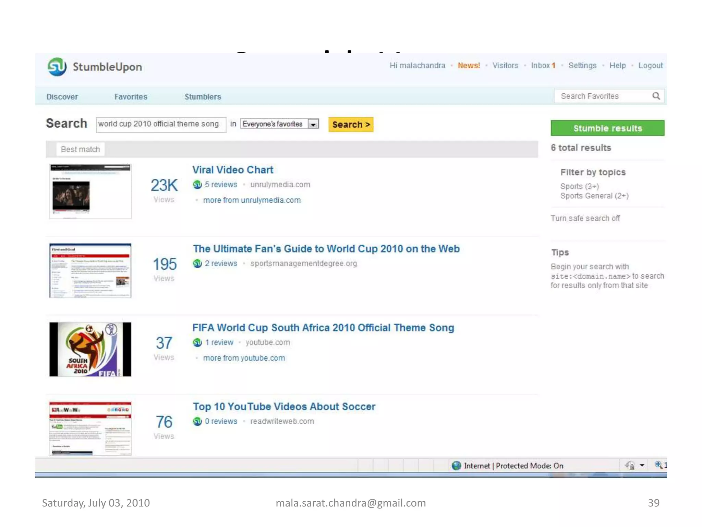The image size is (702, 527).
Task: Click the 6 total results text
Action: [x=581, y=148]
